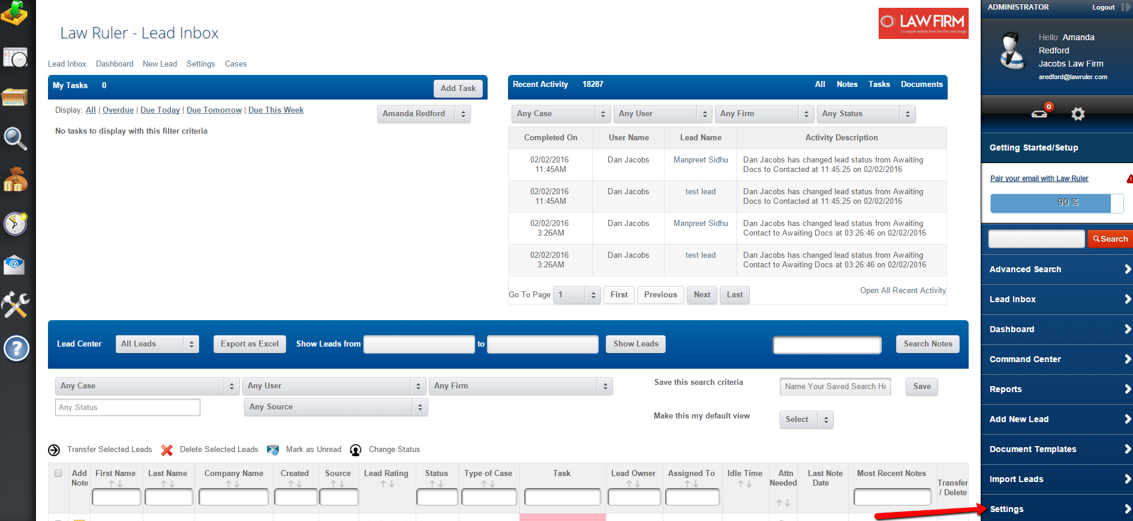Open the All Leads dropdown in Lead Center
Screen dimensions: 1133x521
[x=157, y=344]
